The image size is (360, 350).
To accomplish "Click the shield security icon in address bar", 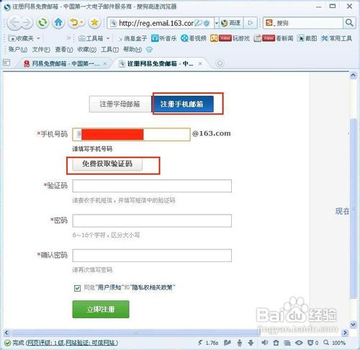I will pyautogui.click(x=207, y=23).
